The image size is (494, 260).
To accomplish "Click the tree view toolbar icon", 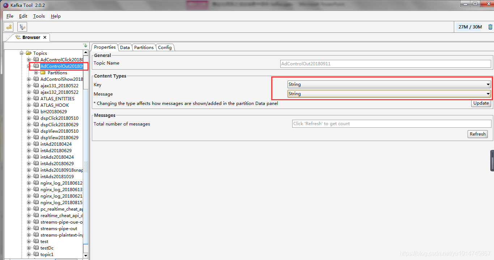I will [22, 27].
